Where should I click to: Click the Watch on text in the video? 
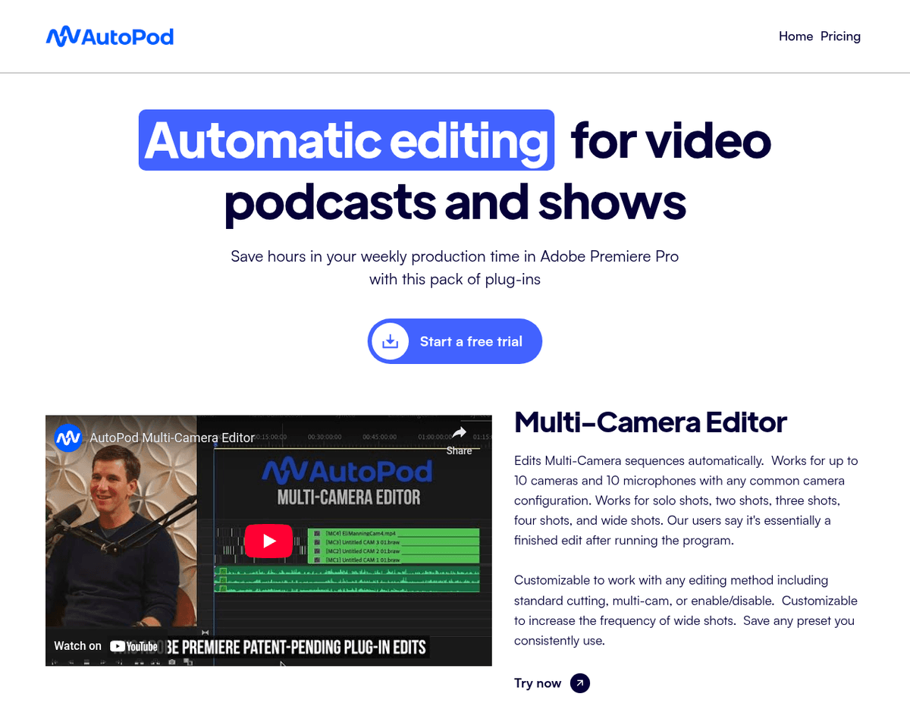tap(77, 646)
